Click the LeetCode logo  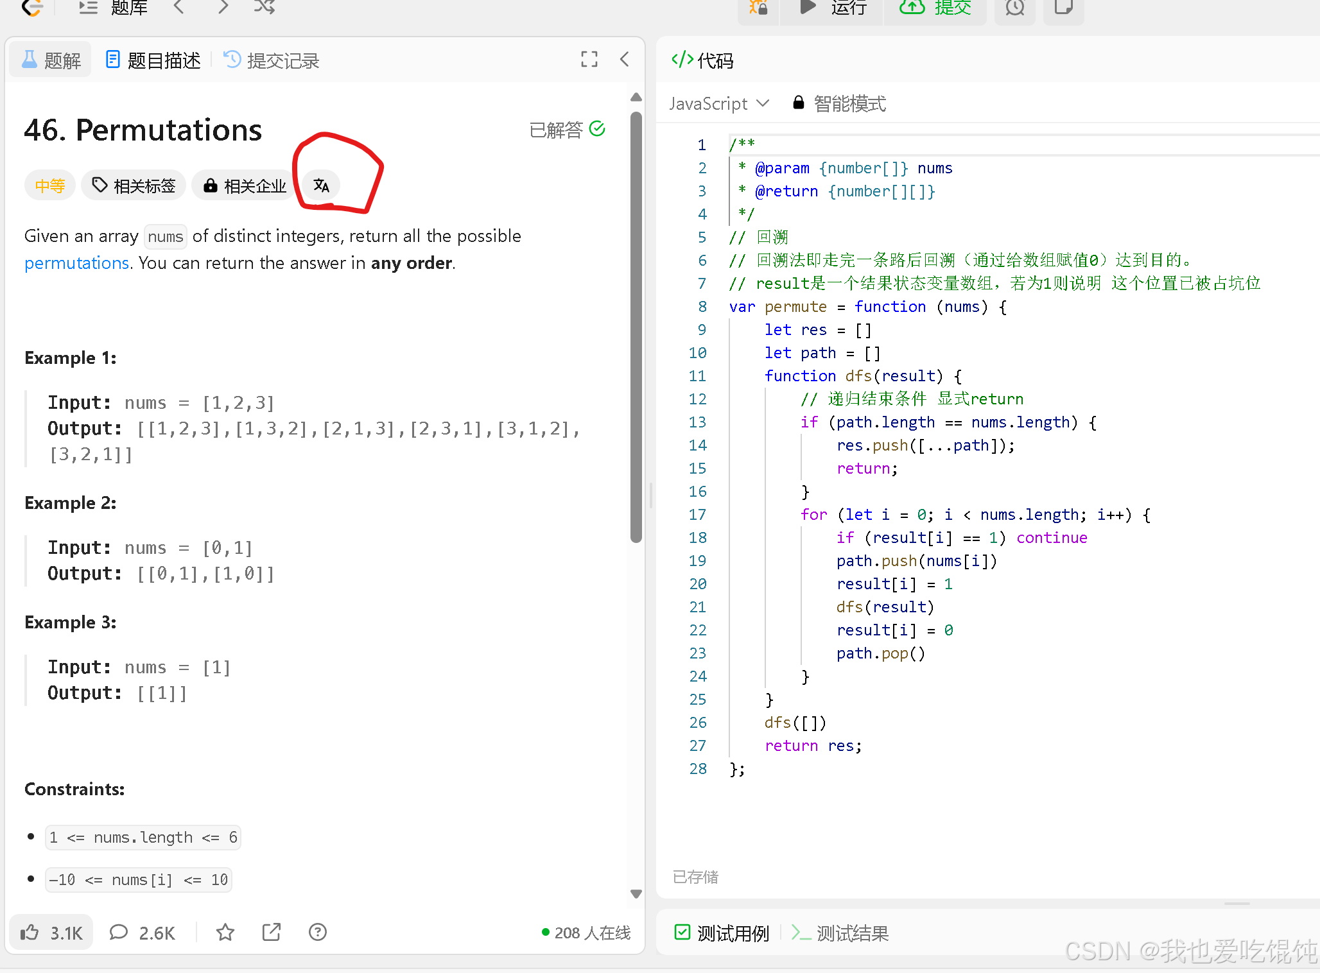pyautogui.click(x=31, y=8)
